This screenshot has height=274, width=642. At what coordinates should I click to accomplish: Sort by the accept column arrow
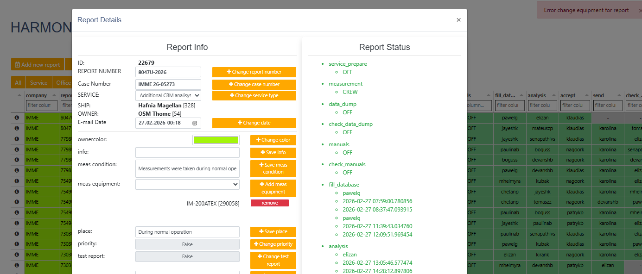tap(588, 95)
